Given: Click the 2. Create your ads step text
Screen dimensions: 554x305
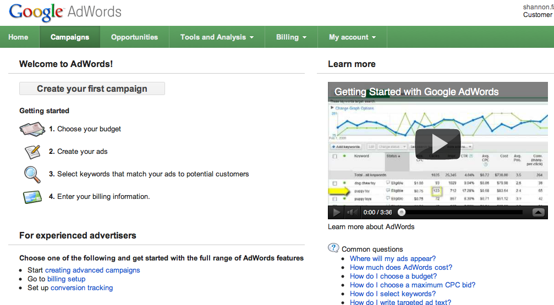Looking at the screenshot, I should tap(78, 152).
